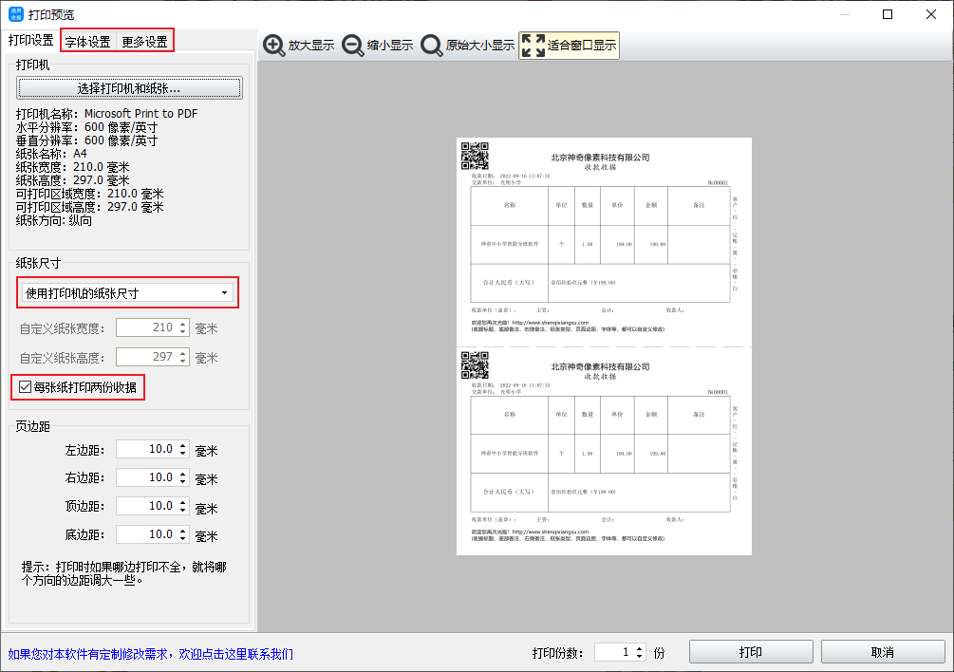
Task: Increase the 打印份数 copies count
Action: click(x=640, y=648)
